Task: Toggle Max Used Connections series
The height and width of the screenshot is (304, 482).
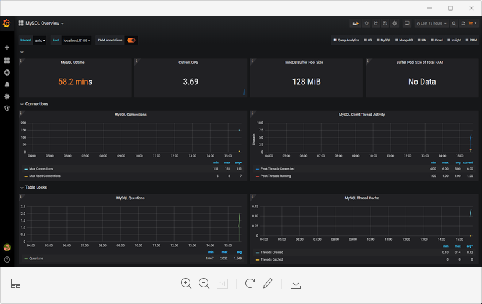Action: 45,176
